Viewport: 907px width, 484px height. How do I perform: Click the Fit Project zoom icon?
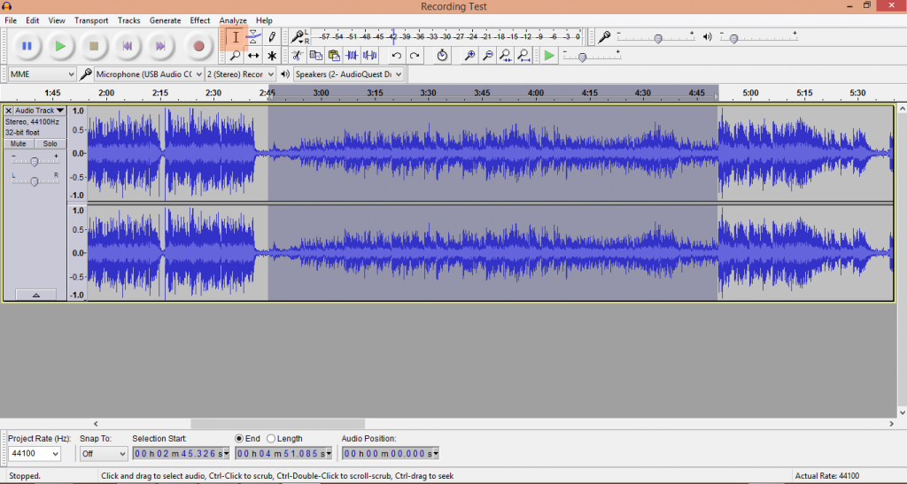[523, 56]
